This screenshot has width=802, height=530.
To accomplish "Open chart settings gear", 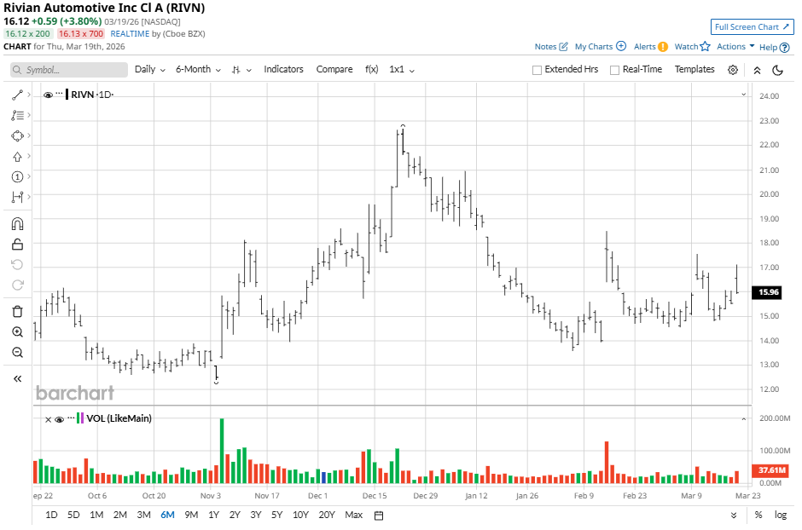I will click(x=733, y=70).
